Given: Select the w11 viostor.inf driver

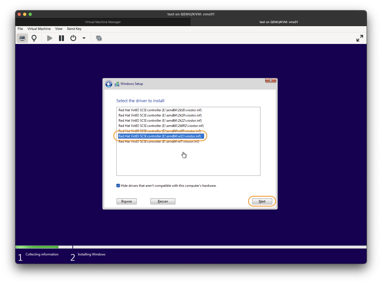Looking at the screenshot, I should (x=161, y=136).
